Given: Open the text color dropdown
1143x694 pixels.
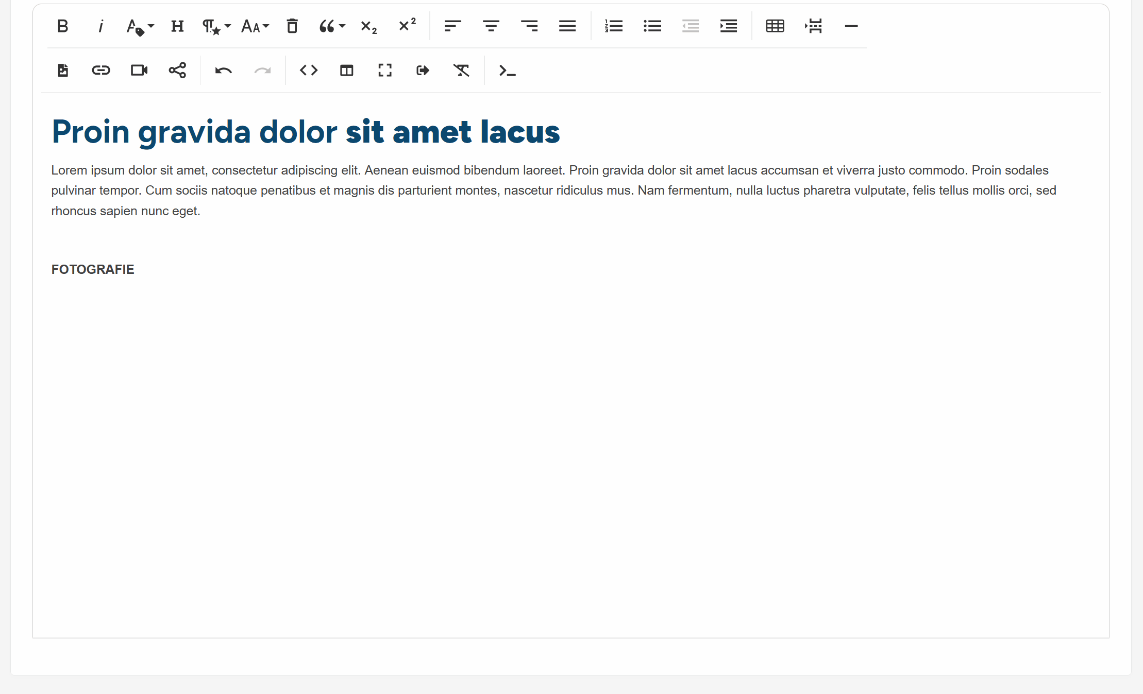Looking at the screenshot, I should point(140,26).
